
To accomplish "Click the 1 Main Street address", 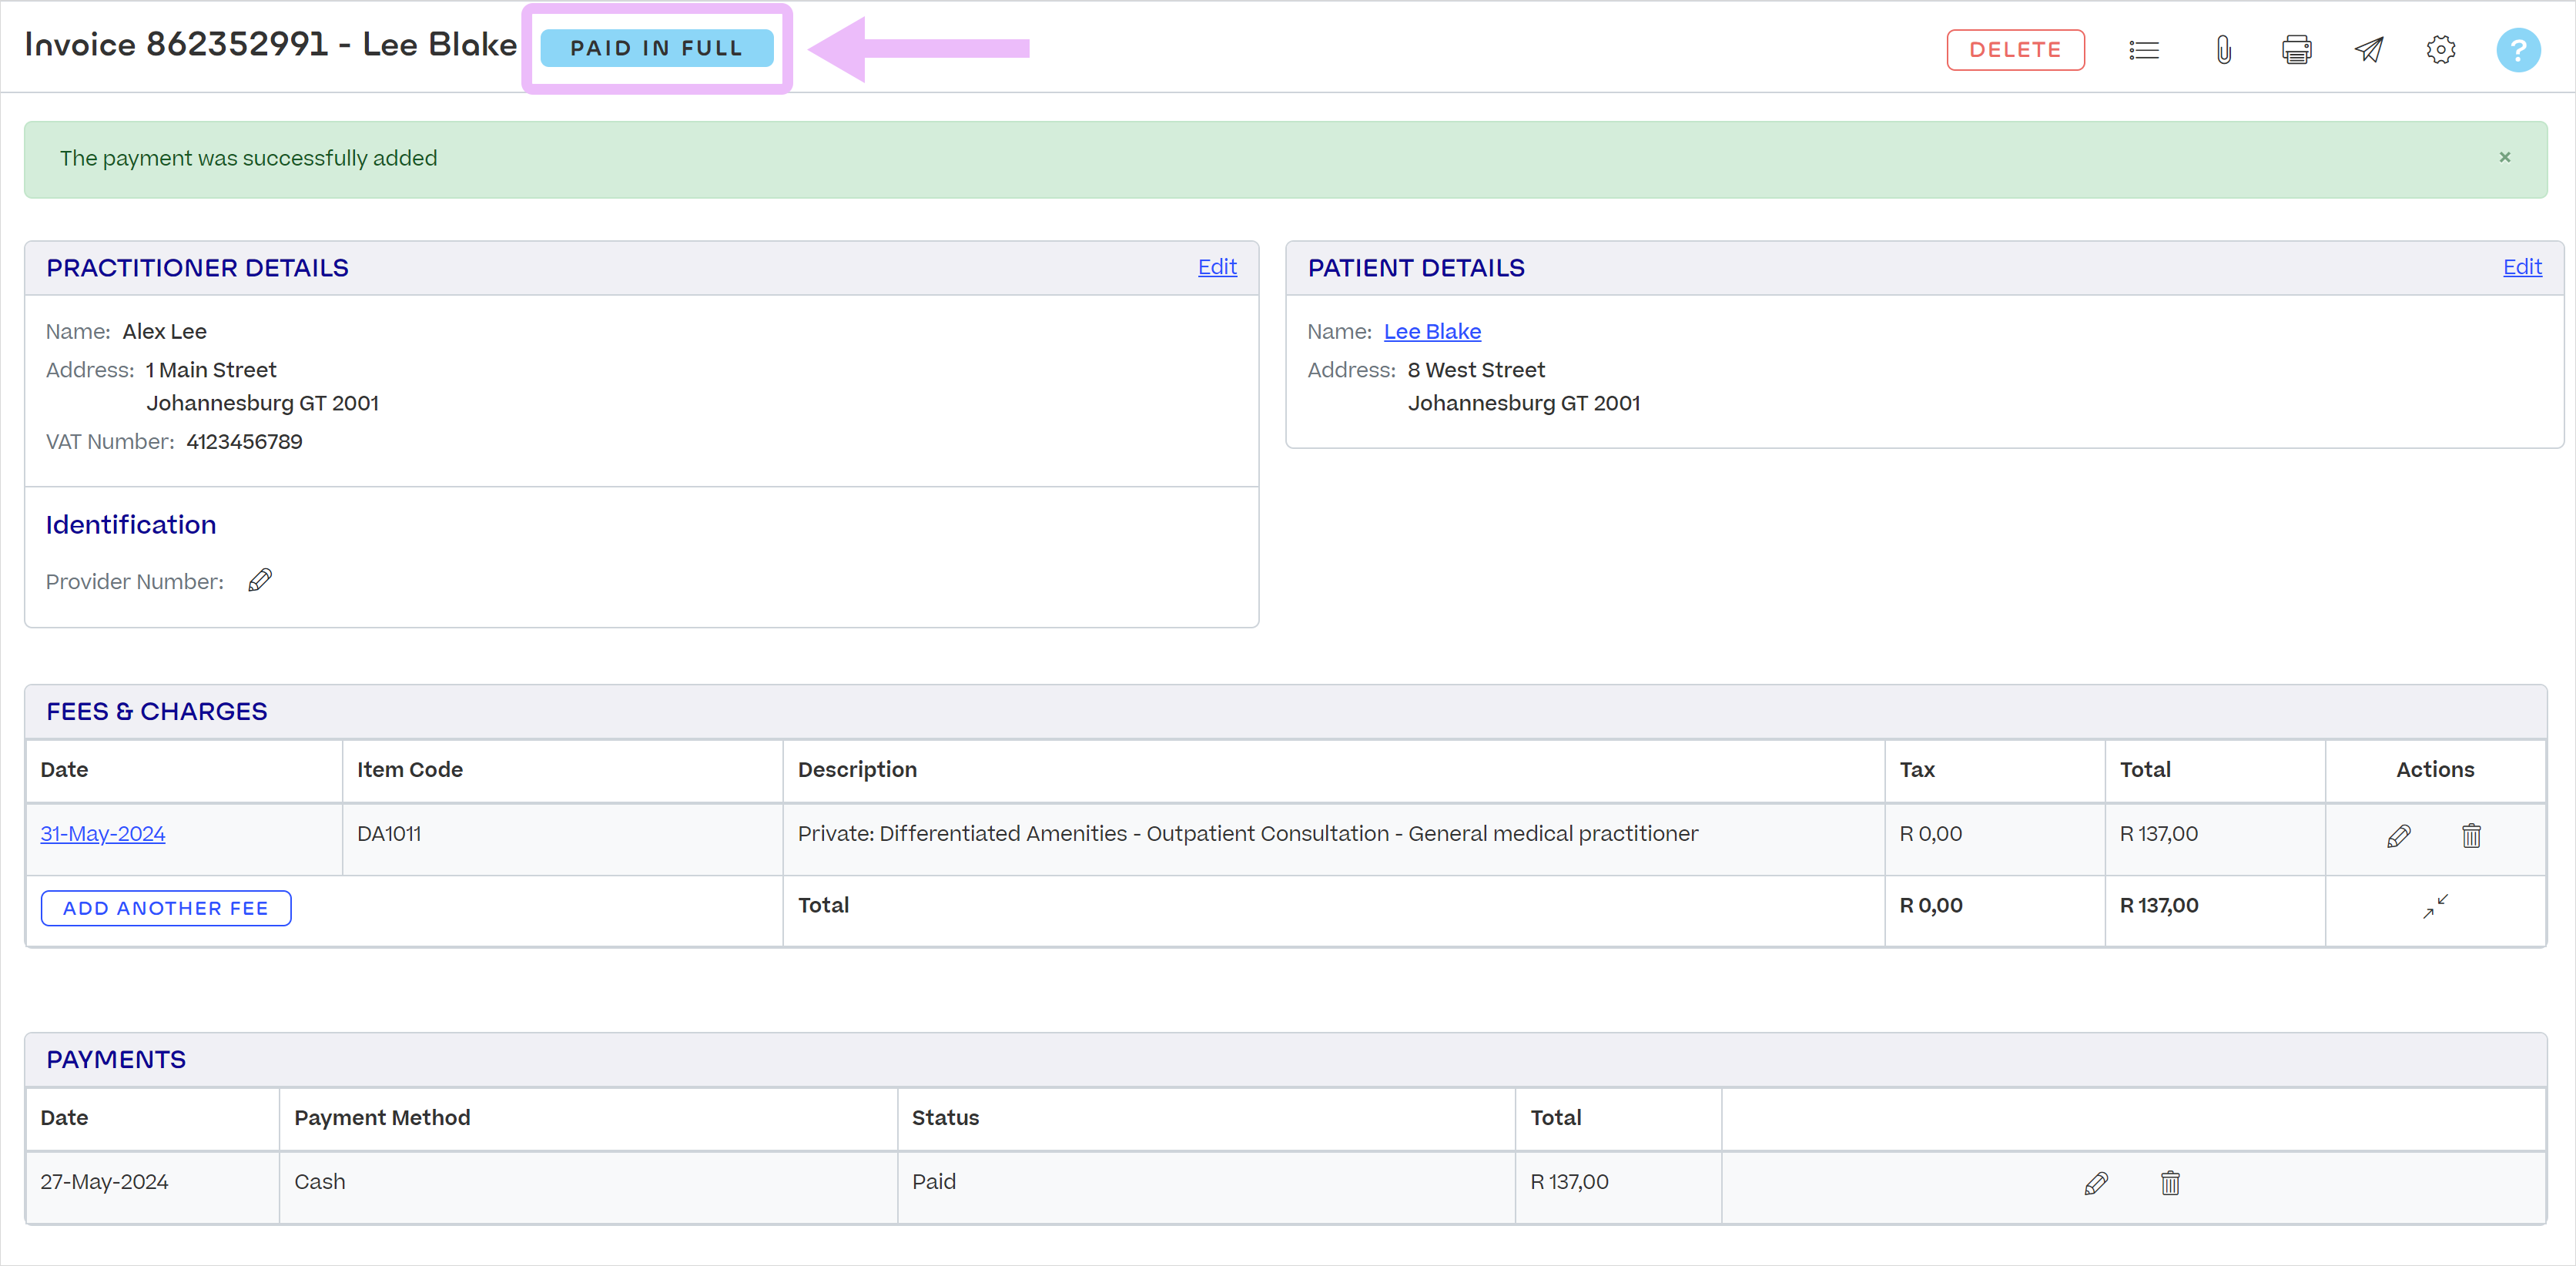I will [211, 370].
